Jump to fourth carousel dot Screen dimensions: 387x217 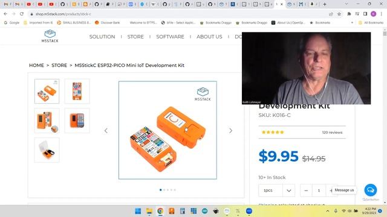[171, 190]
